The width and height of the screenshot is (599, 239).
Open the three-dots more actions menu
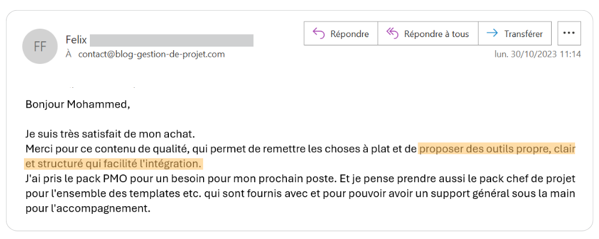pos(569,33)
